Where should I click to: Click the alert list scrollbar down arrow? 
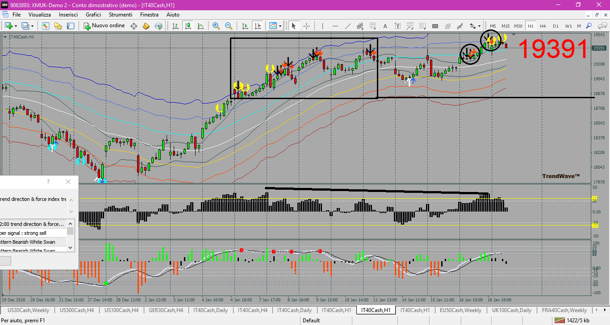pyautogui.click(x=71, y=248)
